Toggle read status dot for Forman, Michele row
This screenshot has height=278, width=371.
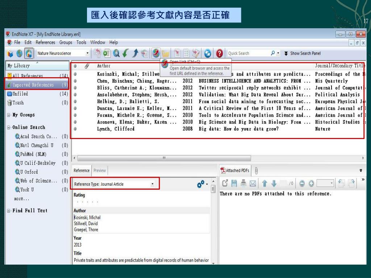(75, 115)
